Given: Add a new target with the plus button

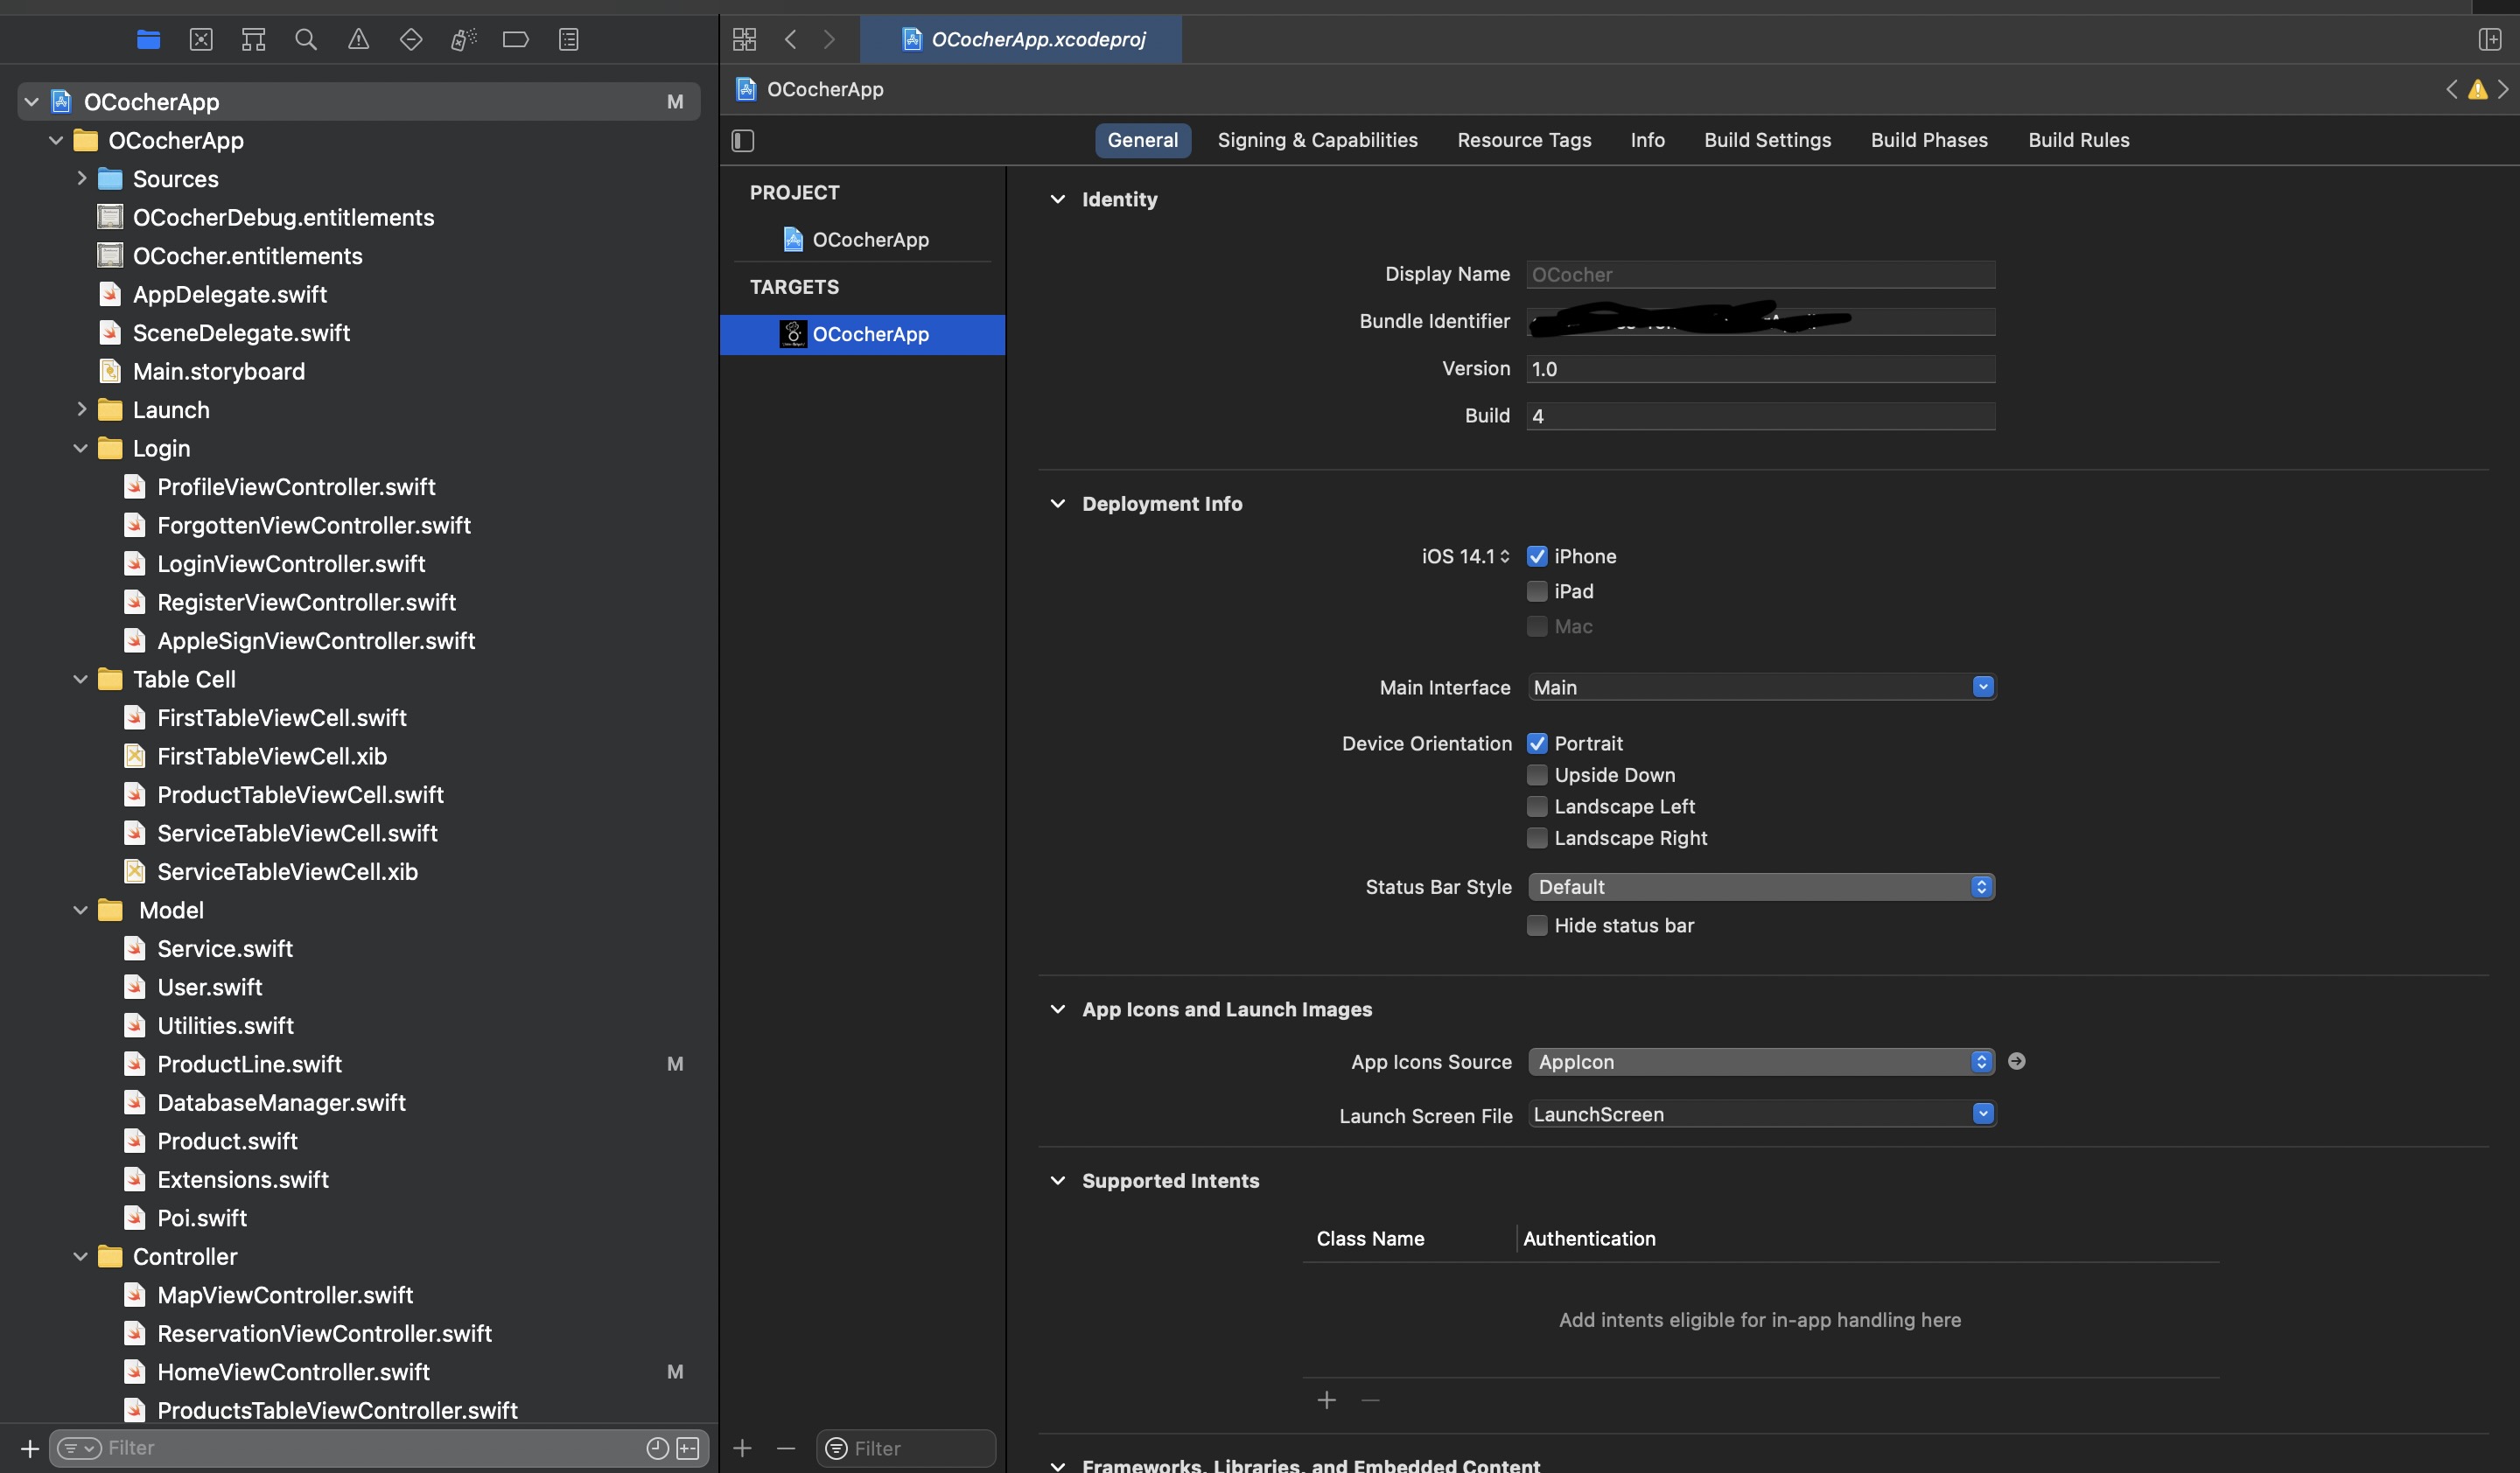Looking at the screenshot, I should point(742,1448).
